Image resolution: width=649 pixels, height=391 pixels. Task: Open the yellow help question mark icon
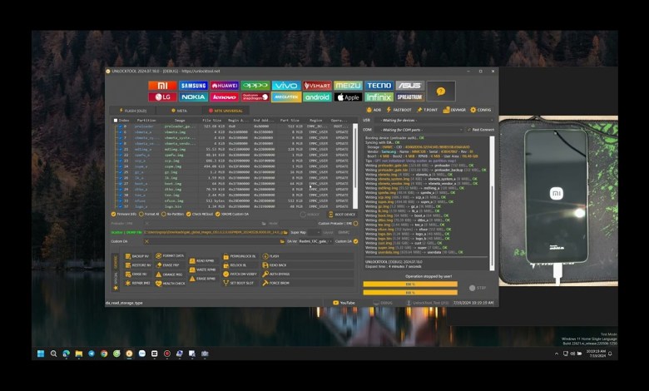(440, 91)
